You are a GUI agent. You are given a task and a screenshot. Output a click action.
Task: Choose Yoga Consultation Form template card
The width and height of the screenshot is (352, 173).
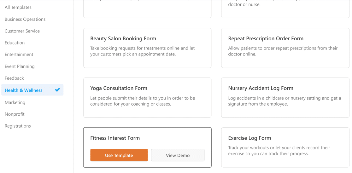(x=147, y=98)
